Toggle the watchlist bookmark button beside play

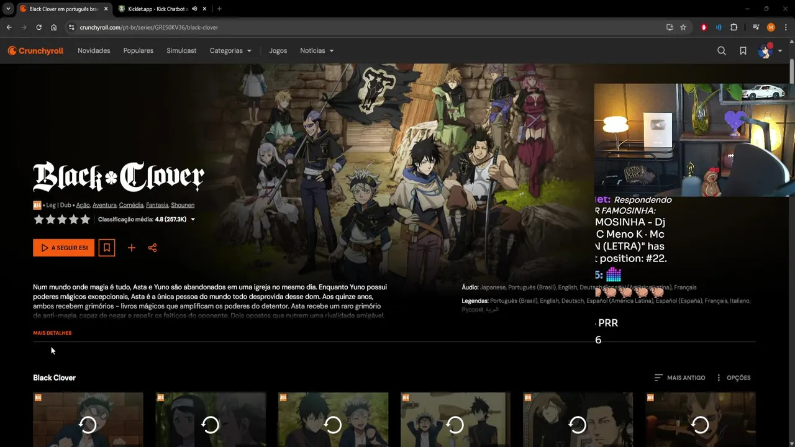(107, 248)
